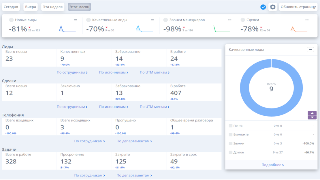Open the three-dots menu on Сделки card
Screen dimensions: 320x180
(x=307, y=20)
